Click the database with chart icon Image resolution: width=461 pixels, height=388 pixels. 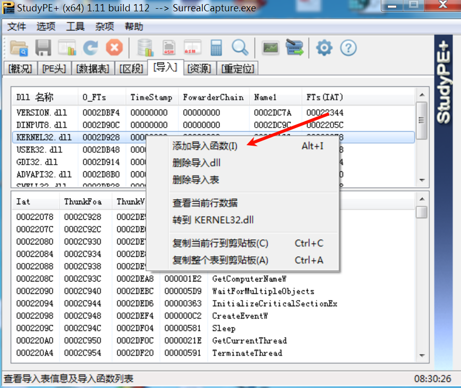(145, 48)
